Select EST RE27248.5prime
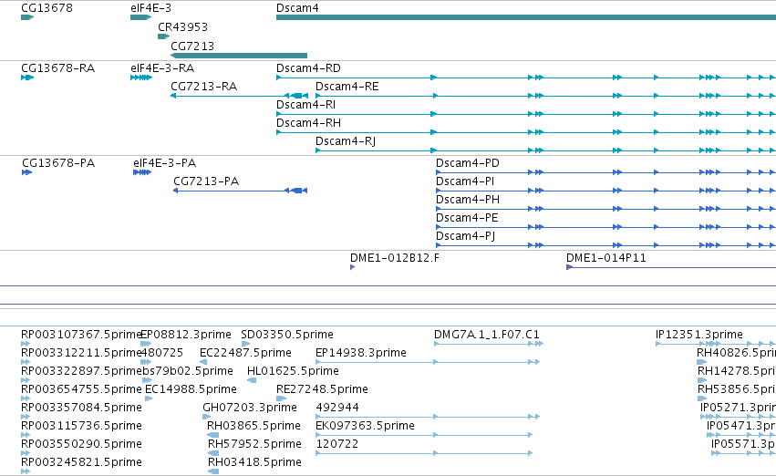Image resolution: width=776 pixels, height=476 pixels. click(322, 390)
